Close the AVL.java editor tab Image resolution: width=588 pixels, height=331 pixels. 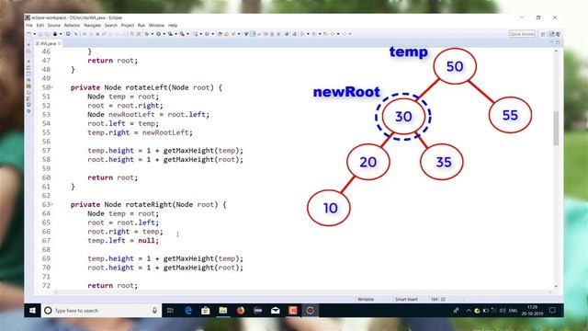coord(60,43)
